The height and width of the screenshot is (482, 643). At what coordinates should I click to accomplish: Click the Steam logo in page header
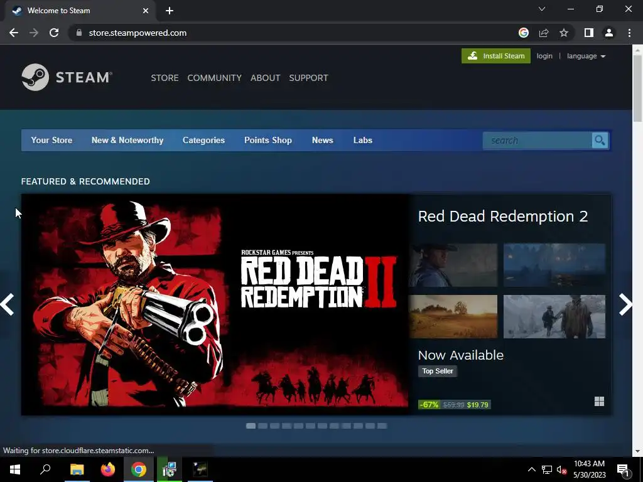(67, 77)
